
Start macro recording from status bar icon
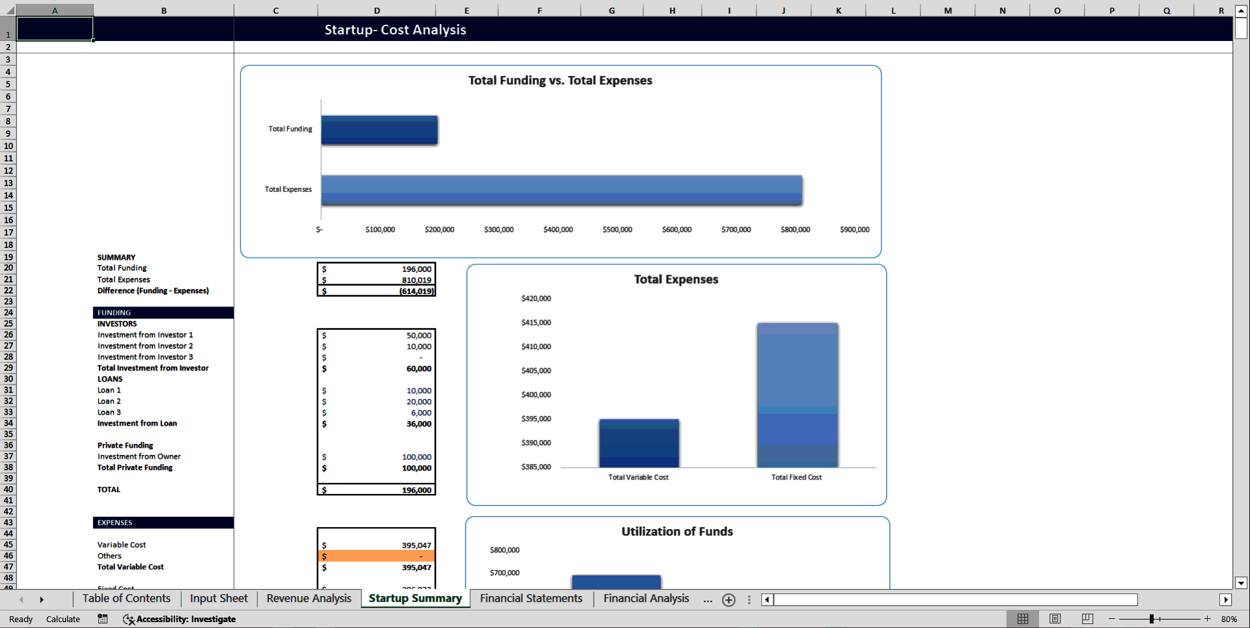(102, 619)
